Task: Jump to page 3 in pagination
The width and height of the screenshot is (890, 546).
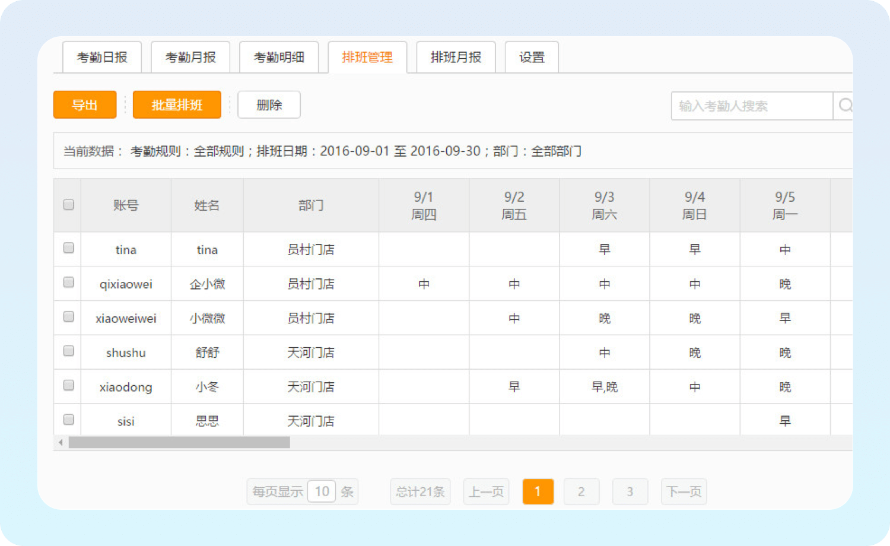Action: pos(630,491)
